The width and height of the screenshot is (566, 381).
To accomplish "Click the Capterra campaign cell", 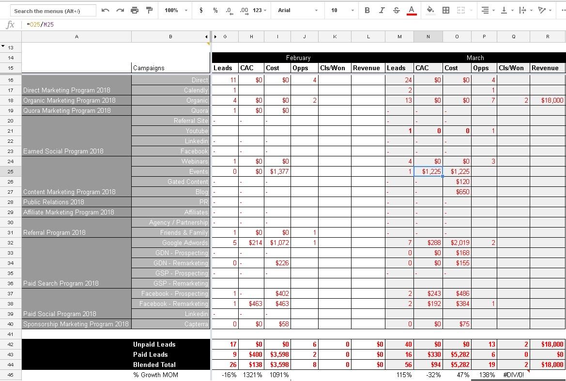I will coord(171,324).
